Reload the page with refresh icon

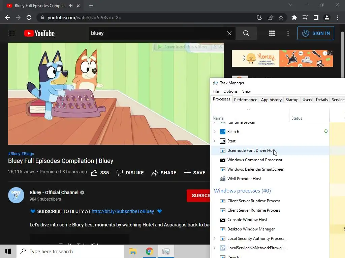[x=29, y=17]
